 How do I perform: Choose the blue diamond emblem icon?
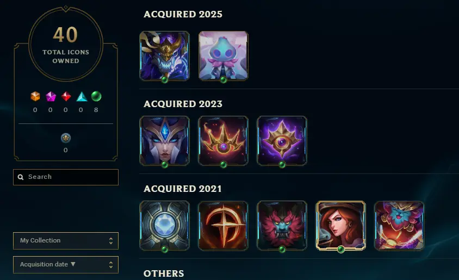[x=165, y=225]
